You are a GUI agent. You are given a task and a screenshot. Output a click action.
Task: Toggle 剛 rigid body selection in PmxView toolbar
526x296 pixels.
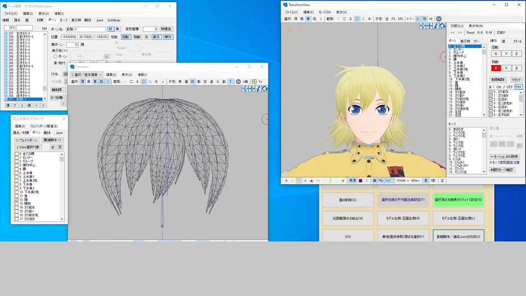click(101, 82)
